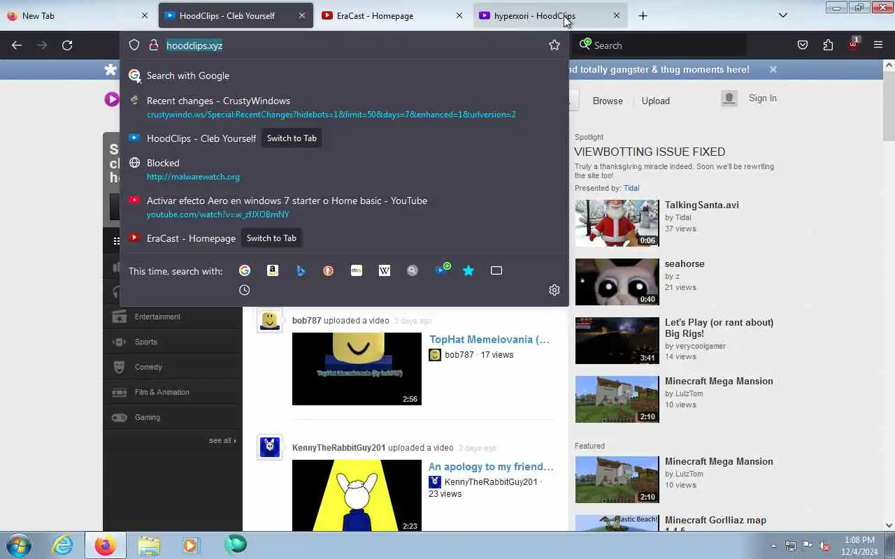
Task: Open Let's Play Big Rigs thumbnail
Action: pos(617,340)
